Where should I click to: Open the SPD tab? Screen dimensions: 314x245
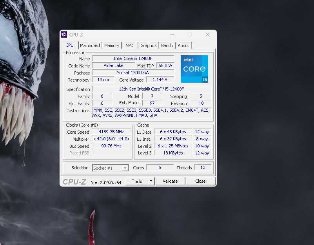[x=130, y=45]
